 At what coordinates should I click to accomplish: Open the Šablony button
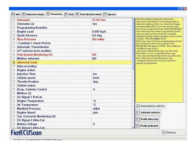(x=172, y=132)
